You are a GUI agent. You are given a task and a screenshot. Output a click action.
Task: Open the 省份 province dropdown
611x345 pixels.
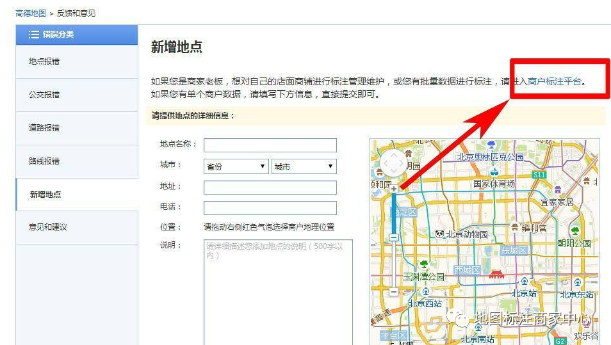click(x=236, y=166)
